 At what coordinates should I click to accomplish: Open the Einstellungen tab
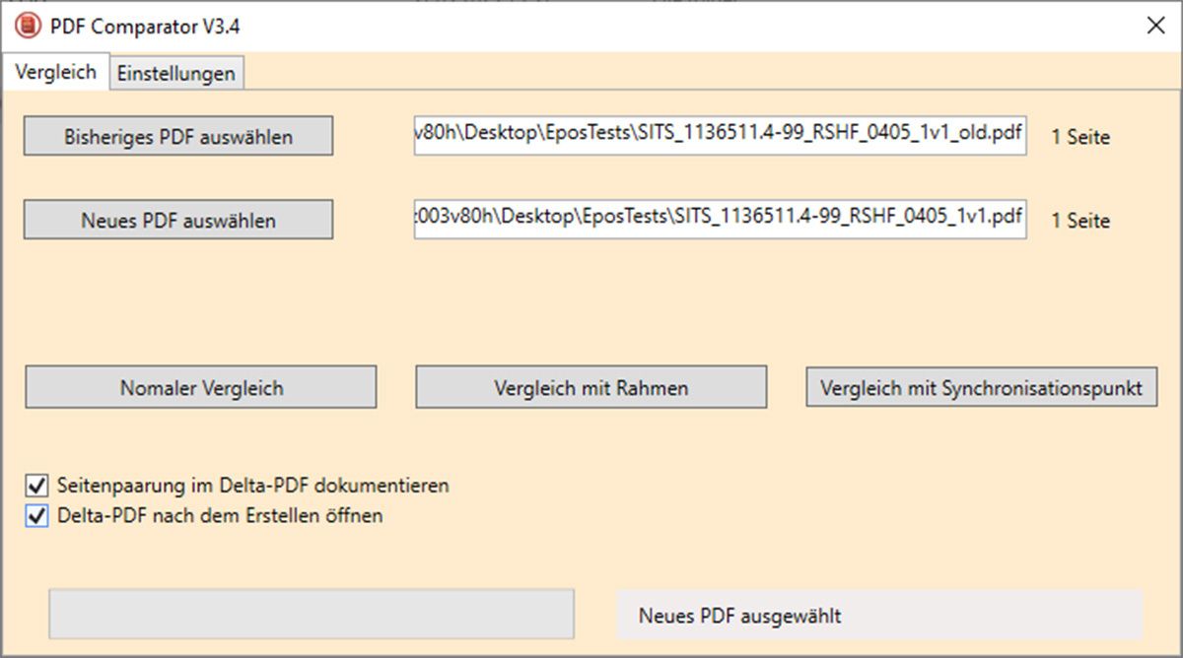coord(176,74)
